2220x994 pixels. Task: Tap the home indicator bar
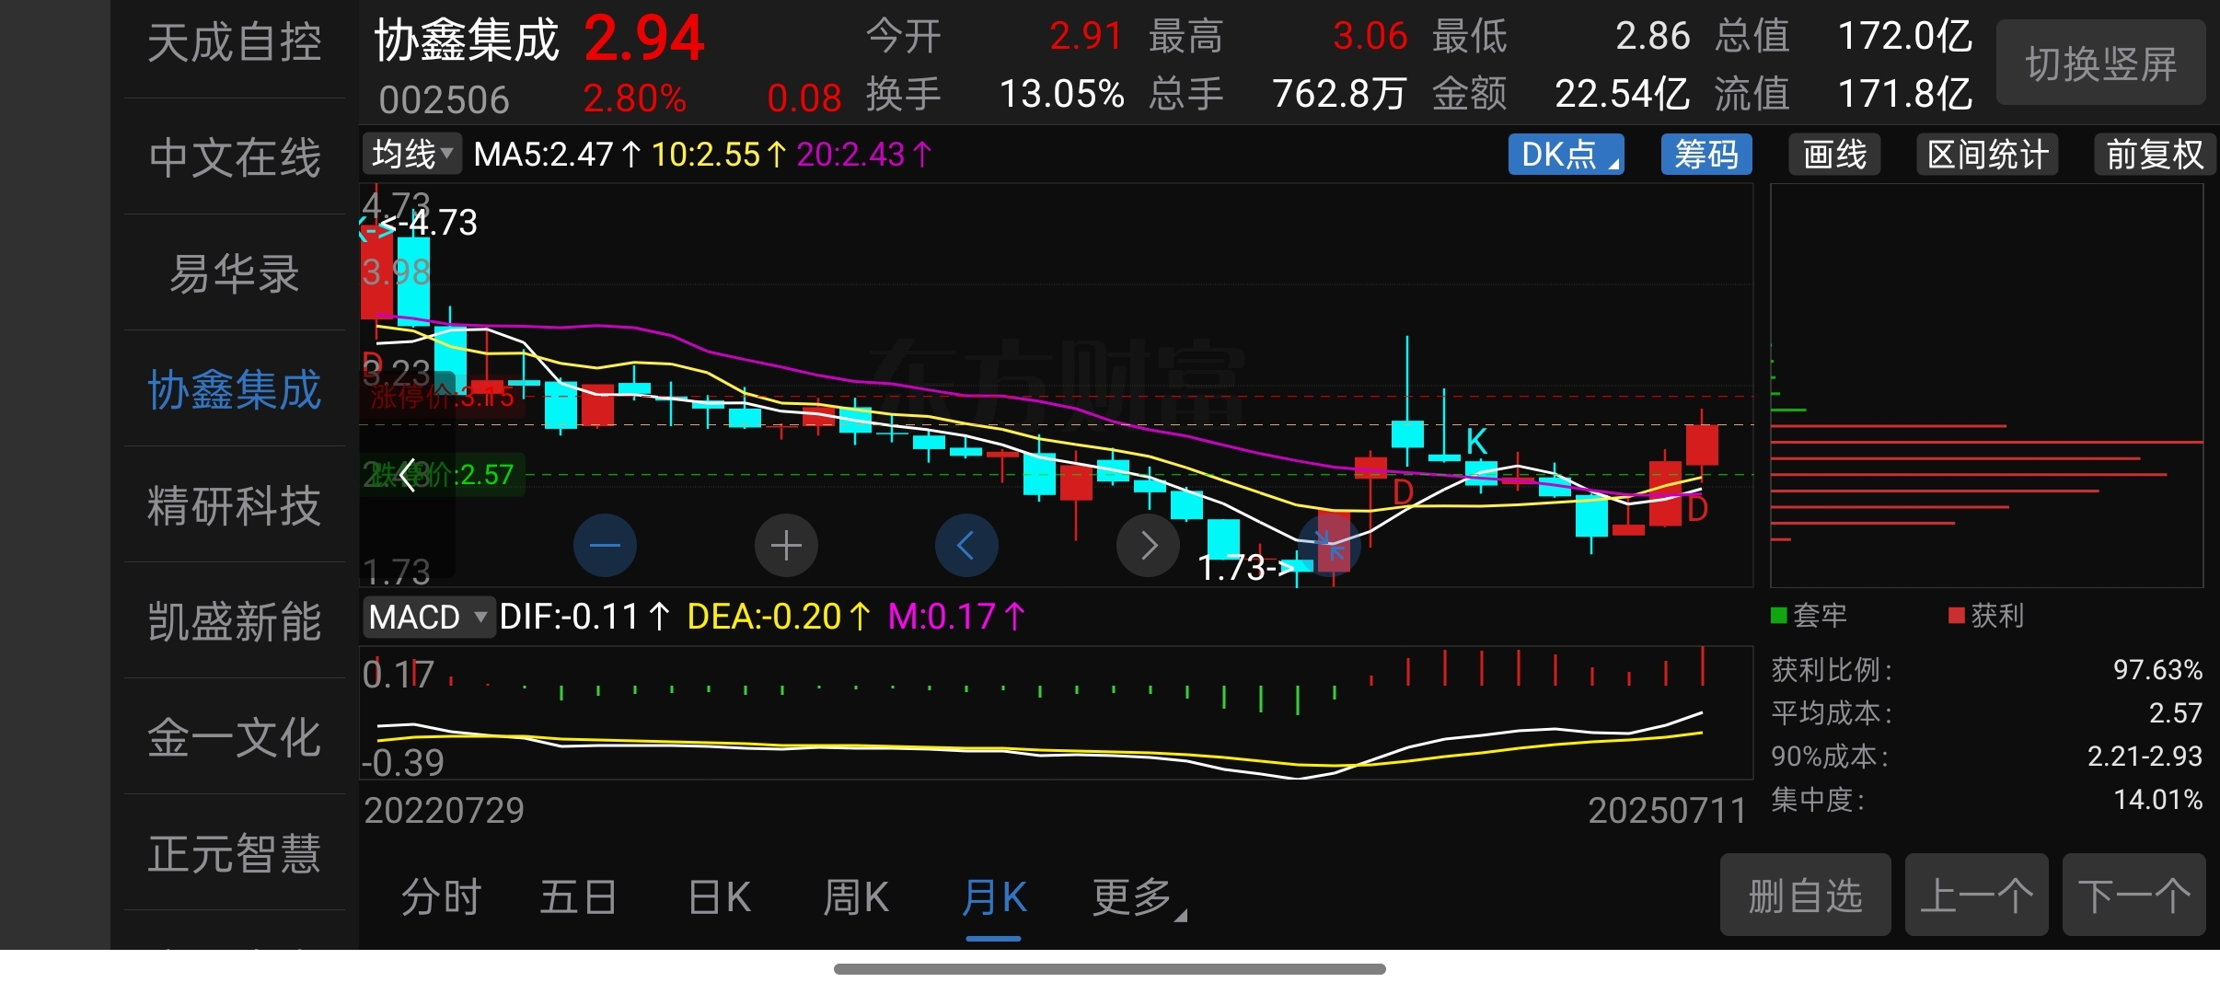(x=1110, y=969)
